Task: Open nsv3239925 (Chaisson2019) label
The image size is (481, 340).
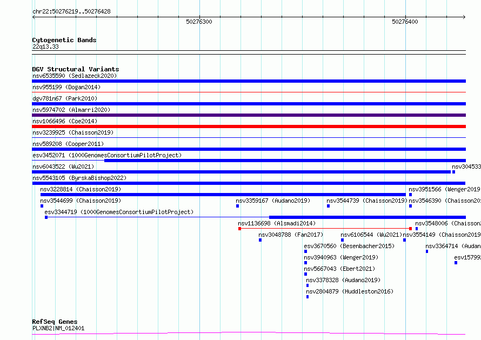Action: pos(73,132)
